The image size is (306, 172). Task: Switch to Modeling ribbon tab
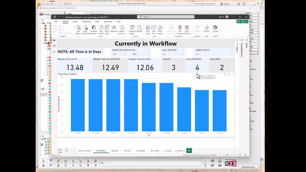86,22
